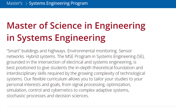
Task: Click the phrase 'Hybrid systems'
Action: (x=41, y=57)
